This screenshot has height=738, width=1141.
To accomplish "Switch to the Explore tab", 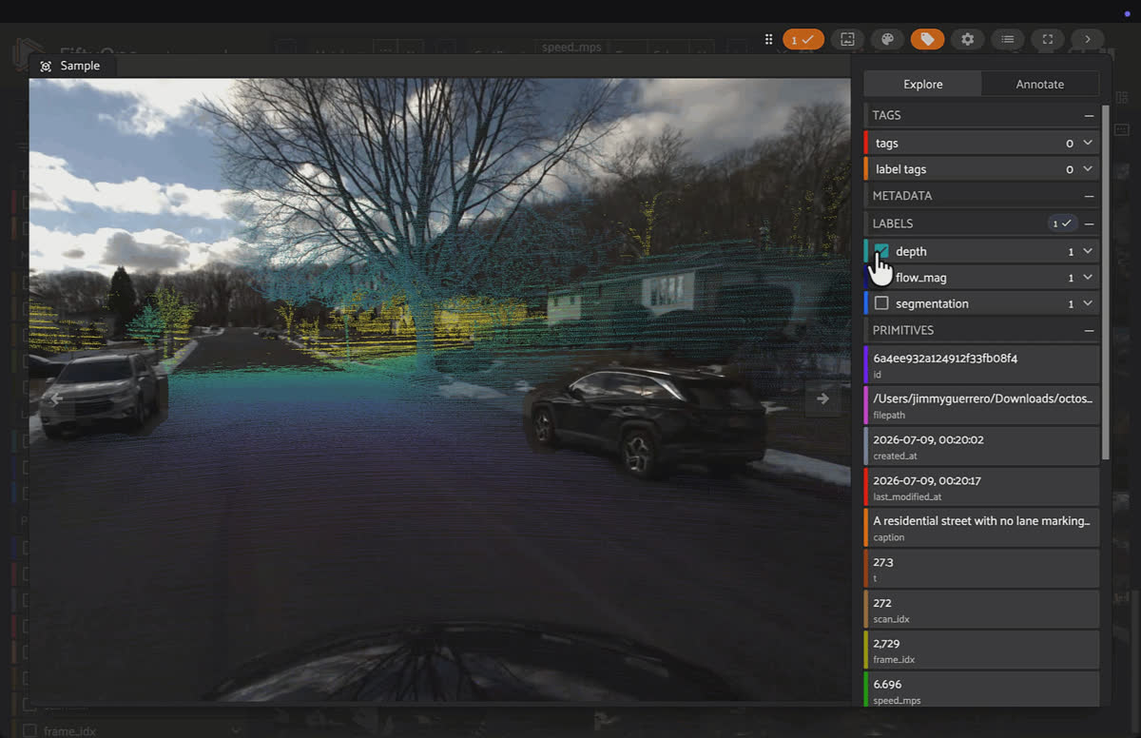I will point(922,84).
